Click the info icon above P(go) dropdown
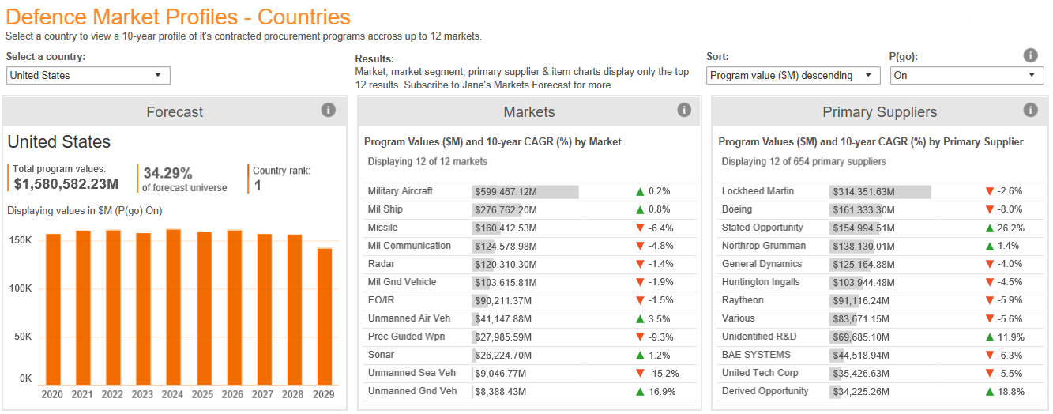 [x=1030, y=55]
